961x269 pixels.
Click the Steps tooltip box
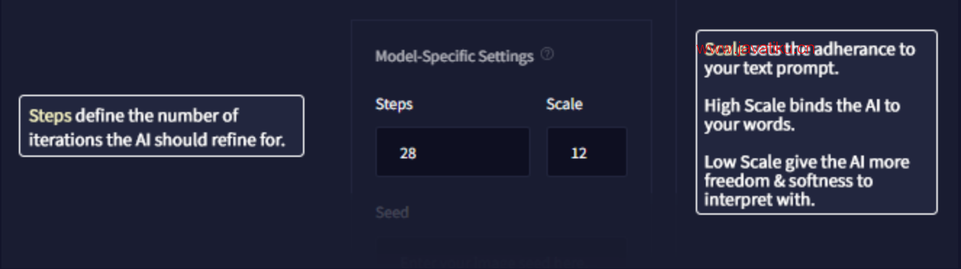(x=162, y=126)
